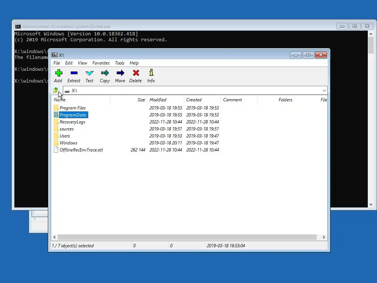Screen dimensions: 377x283
Task: Click cmd window scroll down arrow
Action: click(371, 205)
